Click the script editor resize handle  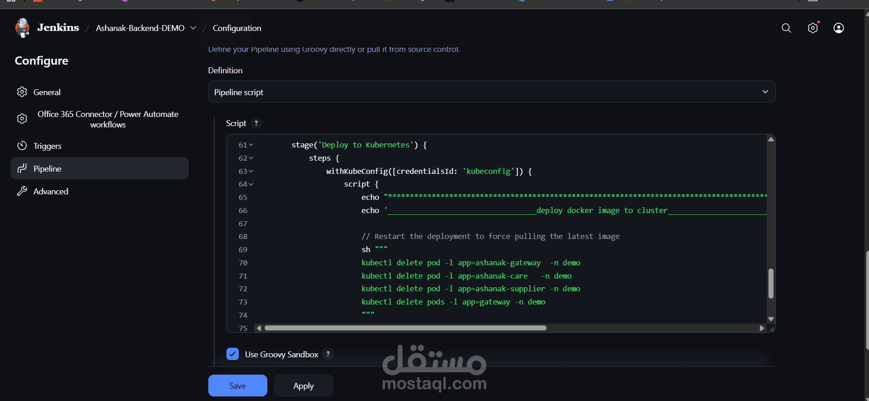coord(771,329)
